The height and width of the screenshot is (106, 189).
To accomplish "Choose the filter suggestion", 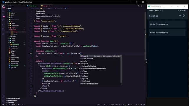I will 101,74.
